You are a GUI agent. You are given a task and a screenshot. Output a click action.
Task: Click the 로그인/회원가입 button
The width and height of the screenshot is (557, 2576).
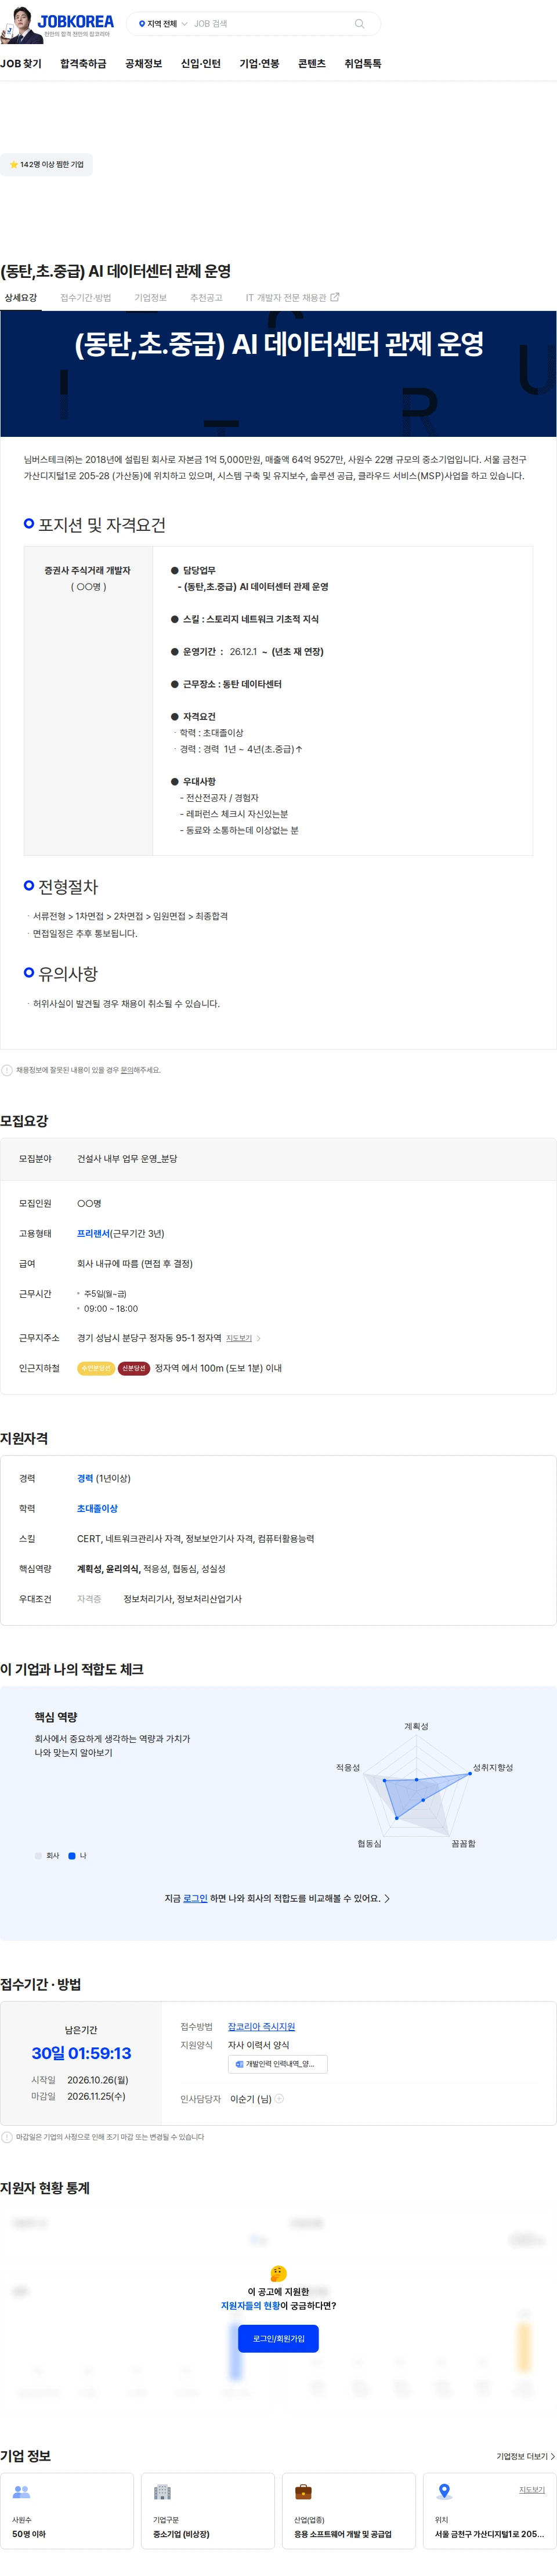point(278,2339)
